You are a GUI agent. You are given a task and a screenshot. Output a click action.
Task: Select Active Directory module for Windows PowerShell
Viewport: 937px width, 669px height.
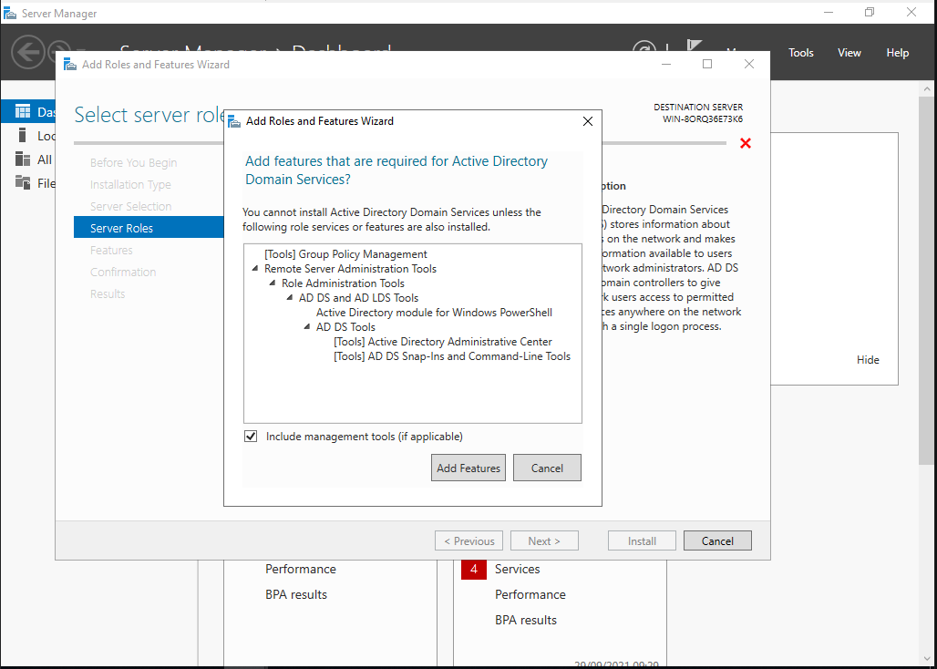click(434, 313)
